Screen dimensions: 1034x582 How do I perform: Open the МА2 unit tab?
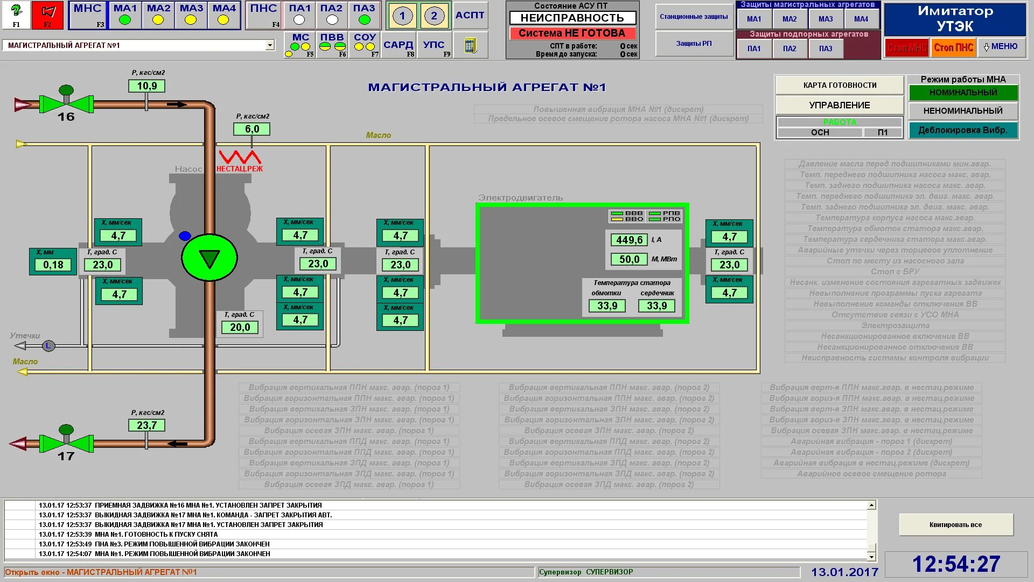tap(158, 15)
